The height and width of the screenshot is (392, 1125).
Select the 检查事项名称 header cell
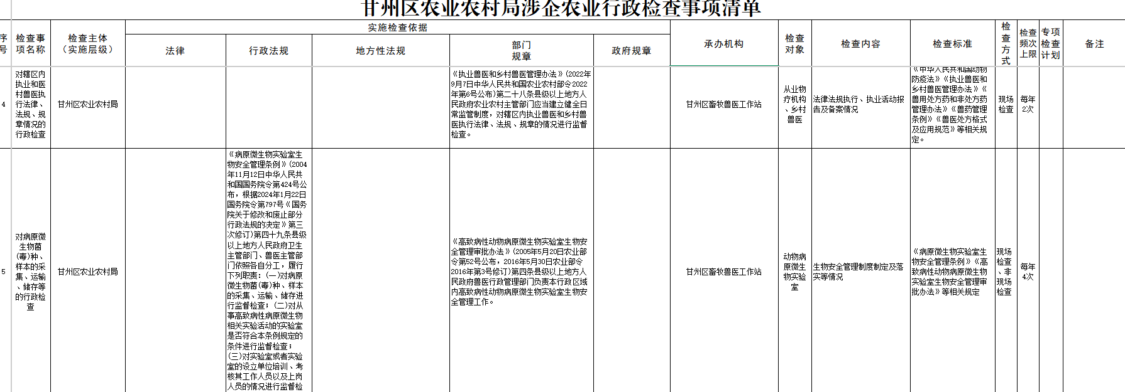tap(30, 44)
